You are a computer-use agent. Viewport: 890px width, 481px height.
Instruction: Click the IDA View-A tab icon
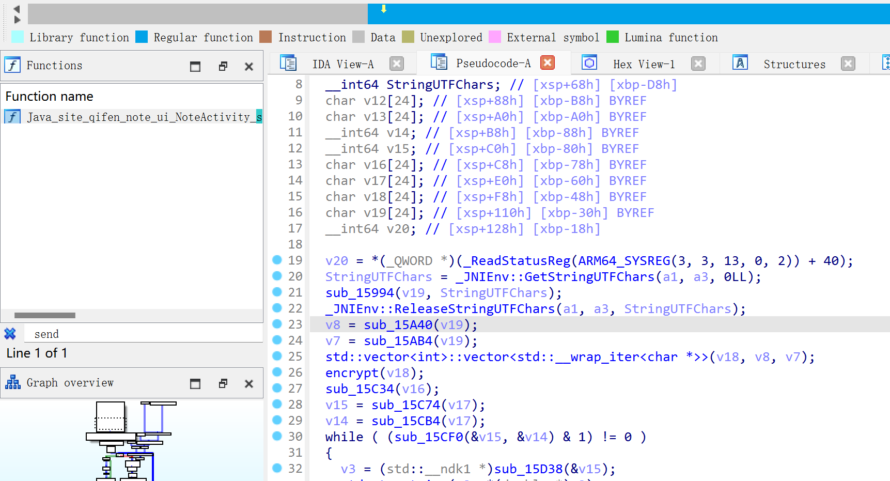coord(288,63)
